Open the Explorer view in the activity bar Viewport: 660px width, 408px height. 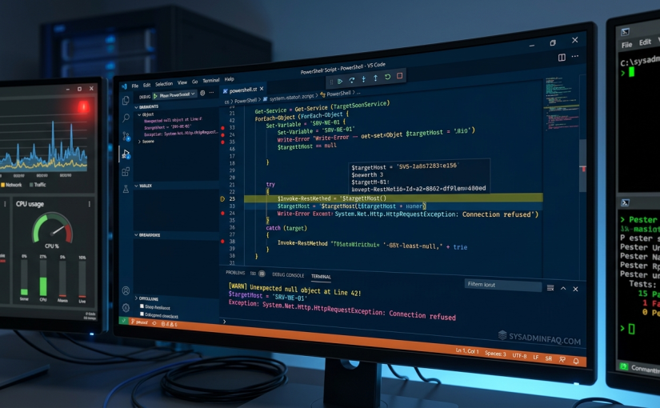click(126, 100)
